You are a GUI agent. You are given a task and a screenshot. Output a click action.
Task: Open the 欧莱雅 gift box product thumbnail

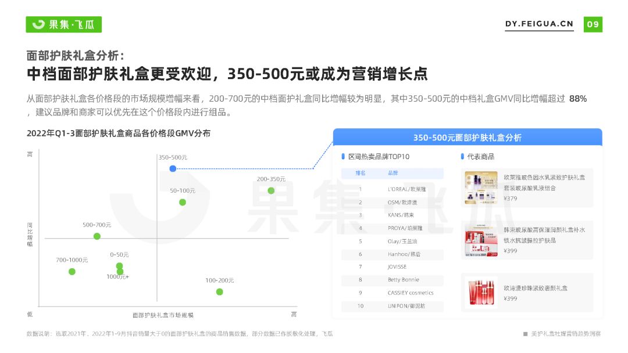tap(481, 188)
